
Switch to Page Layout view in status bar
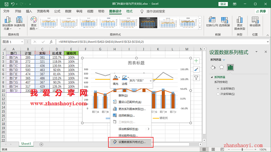213,149
